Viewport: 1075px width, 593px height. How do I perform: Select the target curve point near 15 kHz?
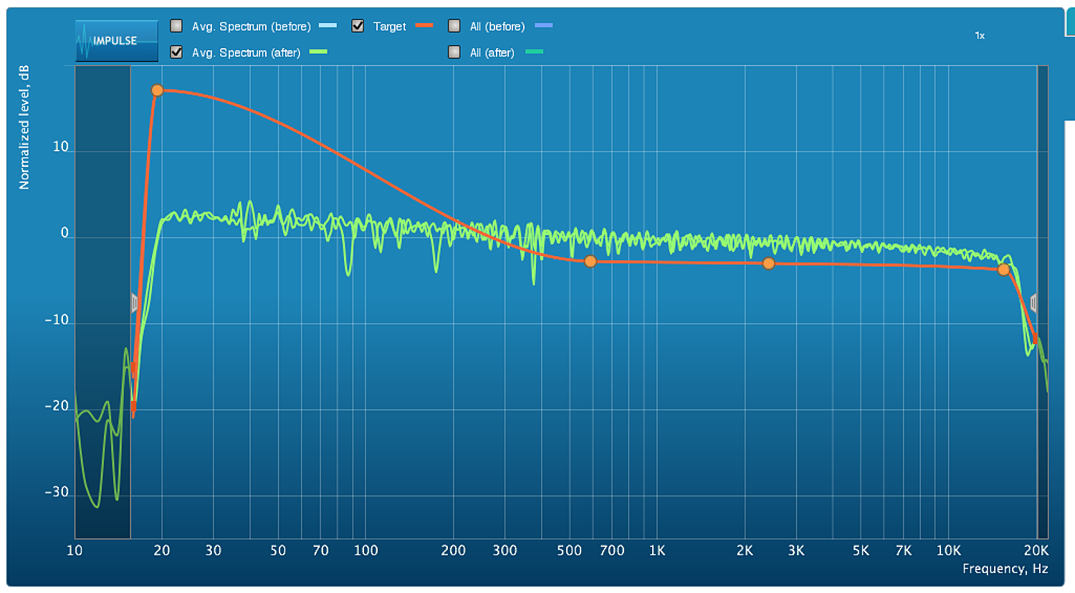pyautogui.click(x=1003, y=270)
